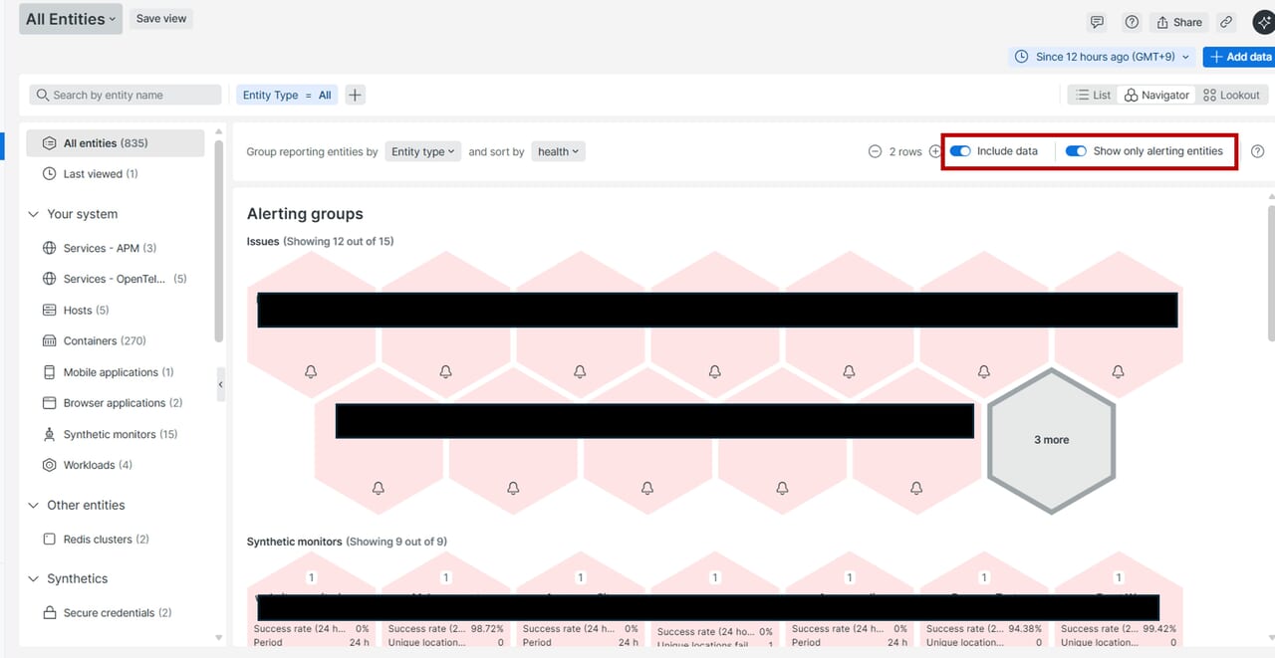The width and height of the screenshot is (1275, 658).
Task: Decrease rows with the minus icon
Action: (875, 151)
